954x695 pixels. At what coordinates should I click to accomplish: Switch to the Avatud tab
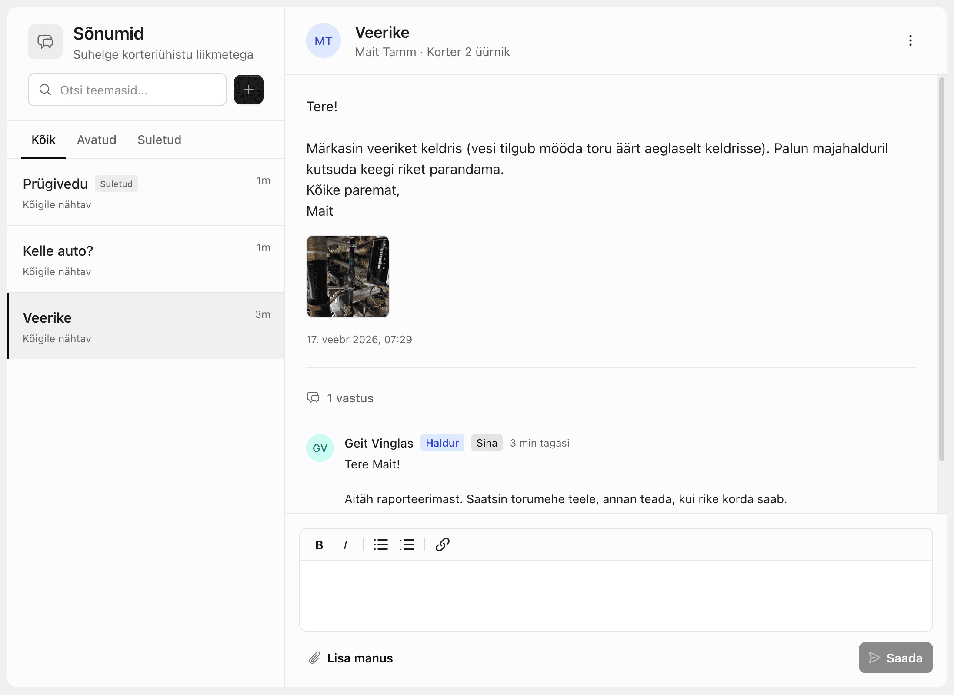click(97, 140)
